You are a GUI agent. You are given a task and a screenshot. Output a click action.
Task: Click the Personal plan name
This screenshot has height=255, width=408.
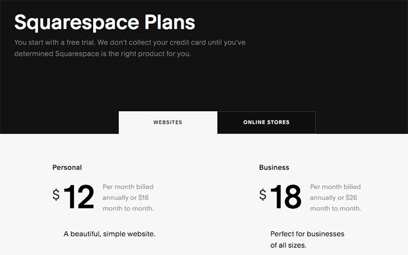click(67, 168)
